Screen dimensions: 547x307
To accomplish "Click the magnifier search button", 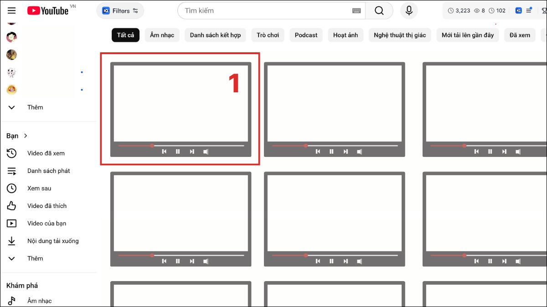I will coord(379,10).
